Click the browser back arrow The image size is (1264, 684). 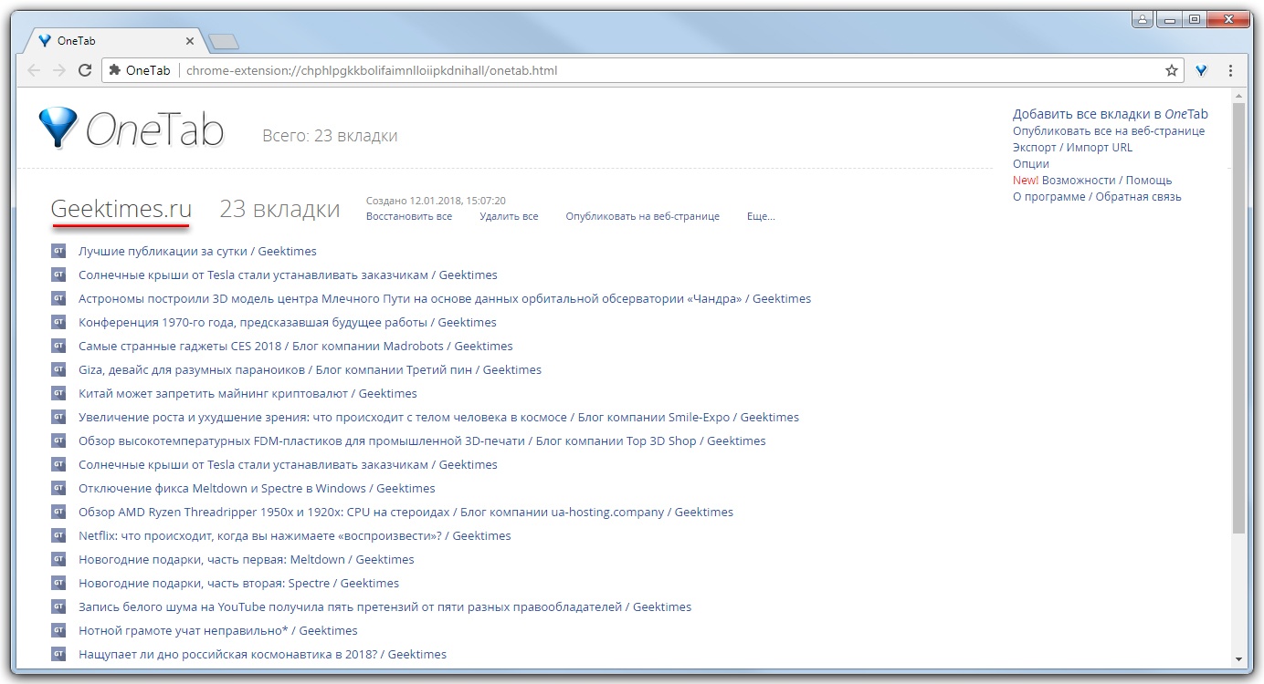pos(34,70)
